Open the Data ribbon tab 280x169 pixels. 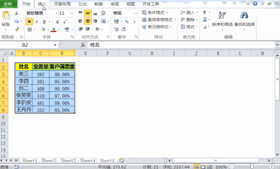coord(98,4)
